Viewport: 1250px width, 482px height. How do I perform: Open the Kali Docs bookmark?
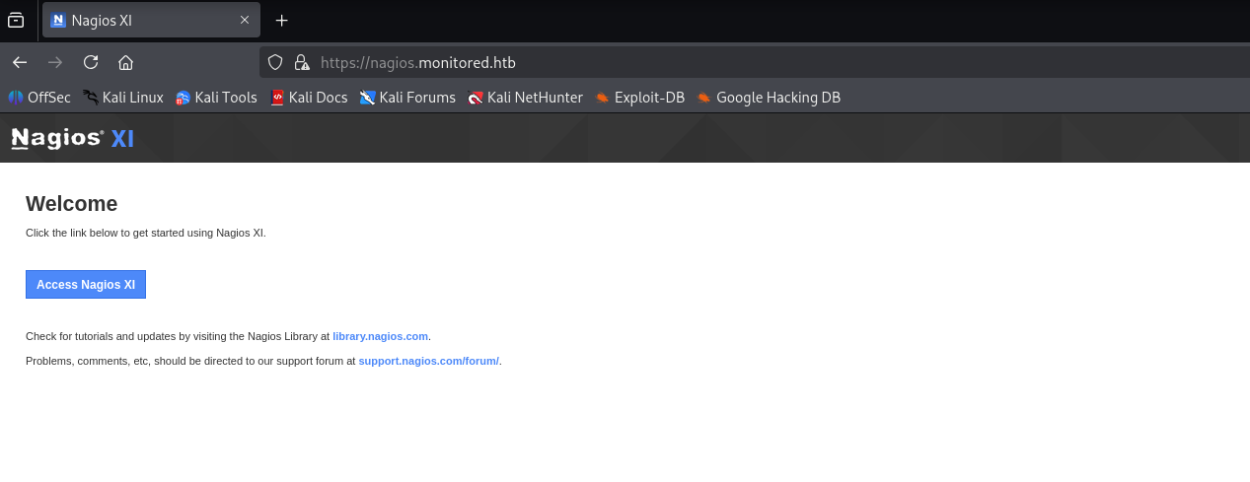(x=309, y=97)
